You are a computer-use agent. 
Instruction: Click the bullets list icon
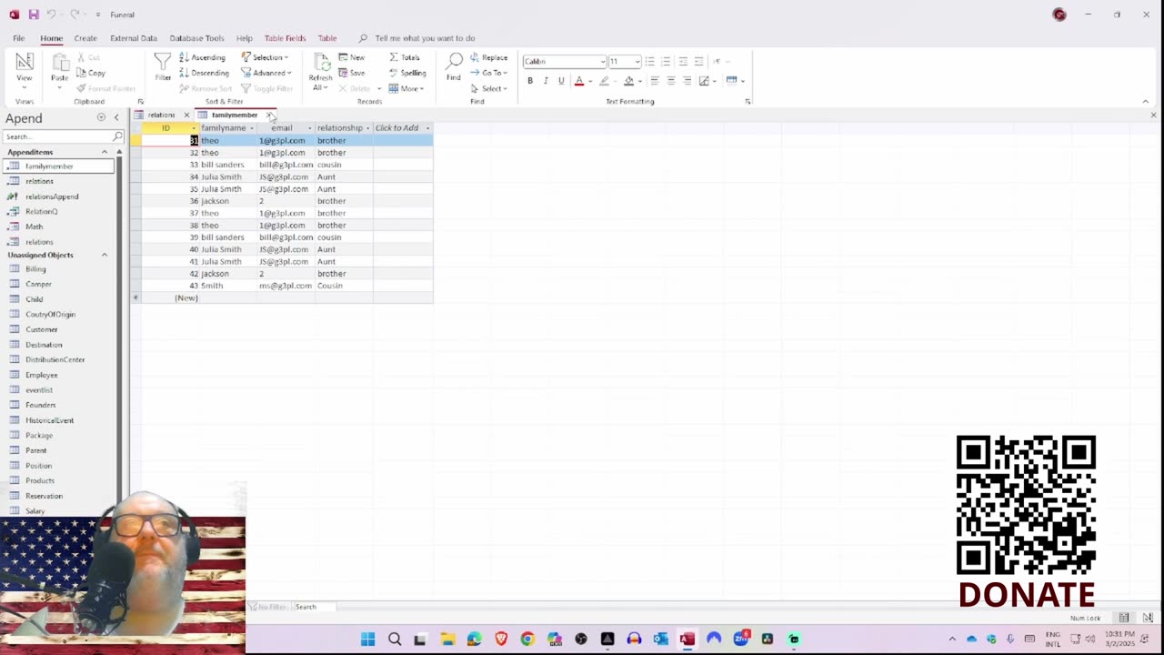tap(649, 61)
